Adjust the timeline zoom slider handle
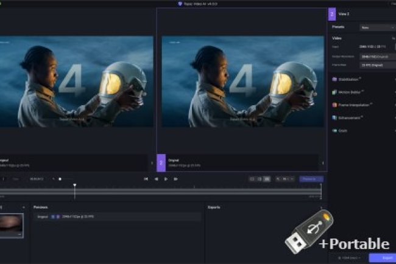Image resolution: width=396 pixels, height=264 pixels. pos(60,179)
